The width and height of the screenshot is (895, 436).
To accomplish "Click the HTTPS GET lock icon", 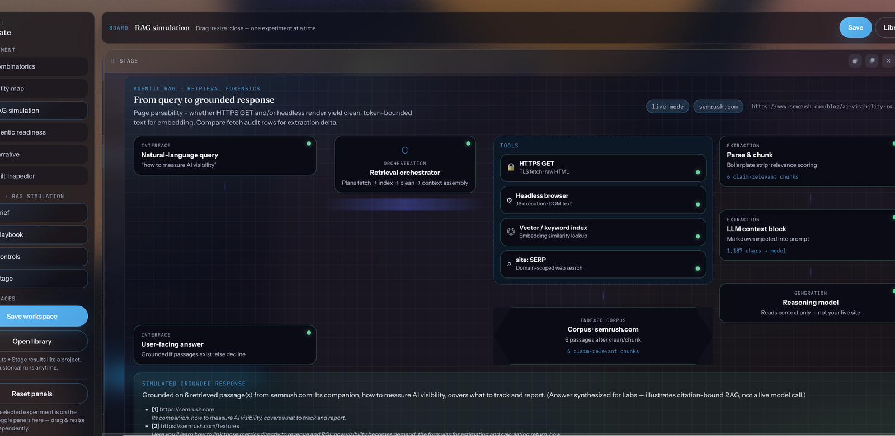I will pyautogui.click(x=511, y=167).
